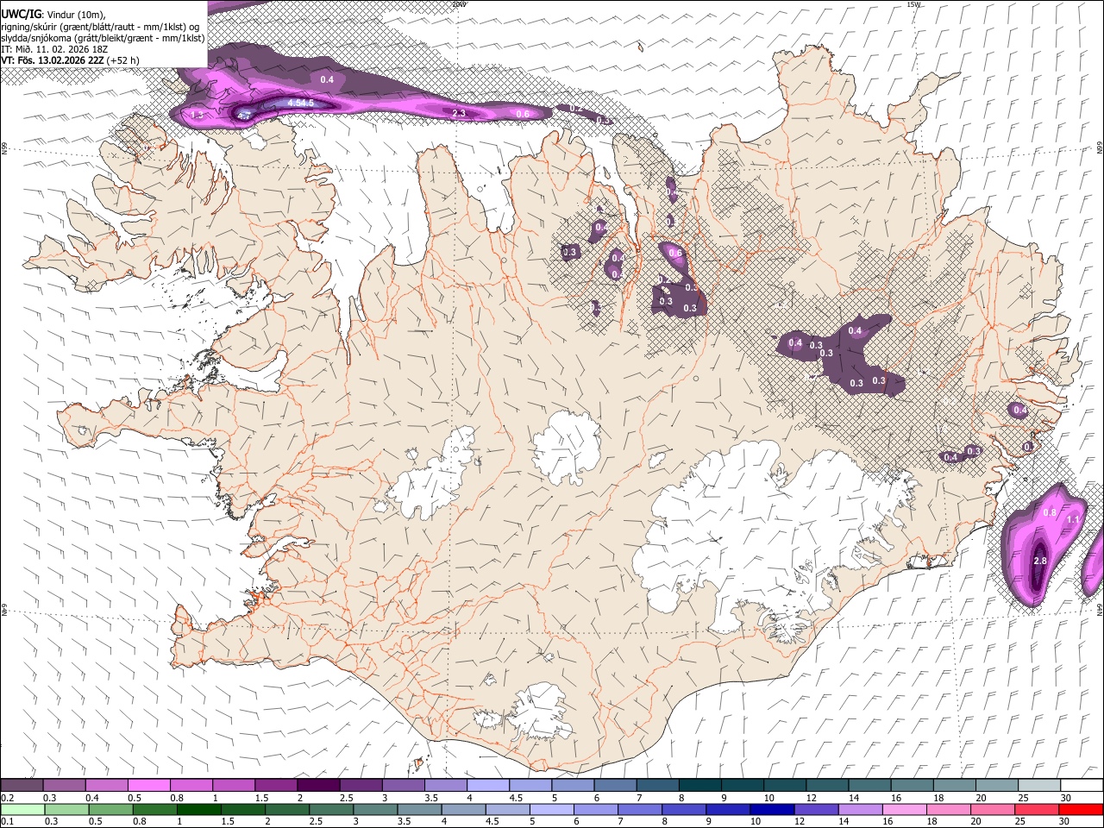The width and height of the screenshot is (1104, 828).
Task: Click the '0.8' map value off the southeast coast
Action: [1050, 512]
